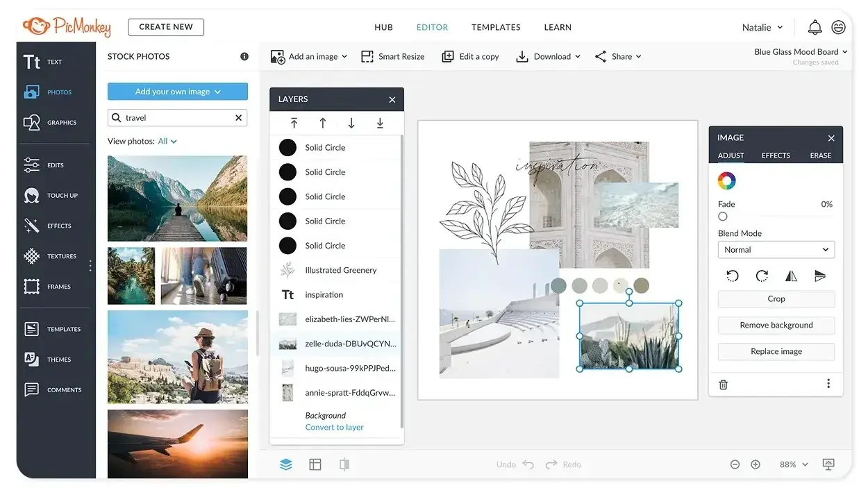Toggle the layers panel icon at bottom
This screenshot has width=868, height=488.
(x=286, y=464)
